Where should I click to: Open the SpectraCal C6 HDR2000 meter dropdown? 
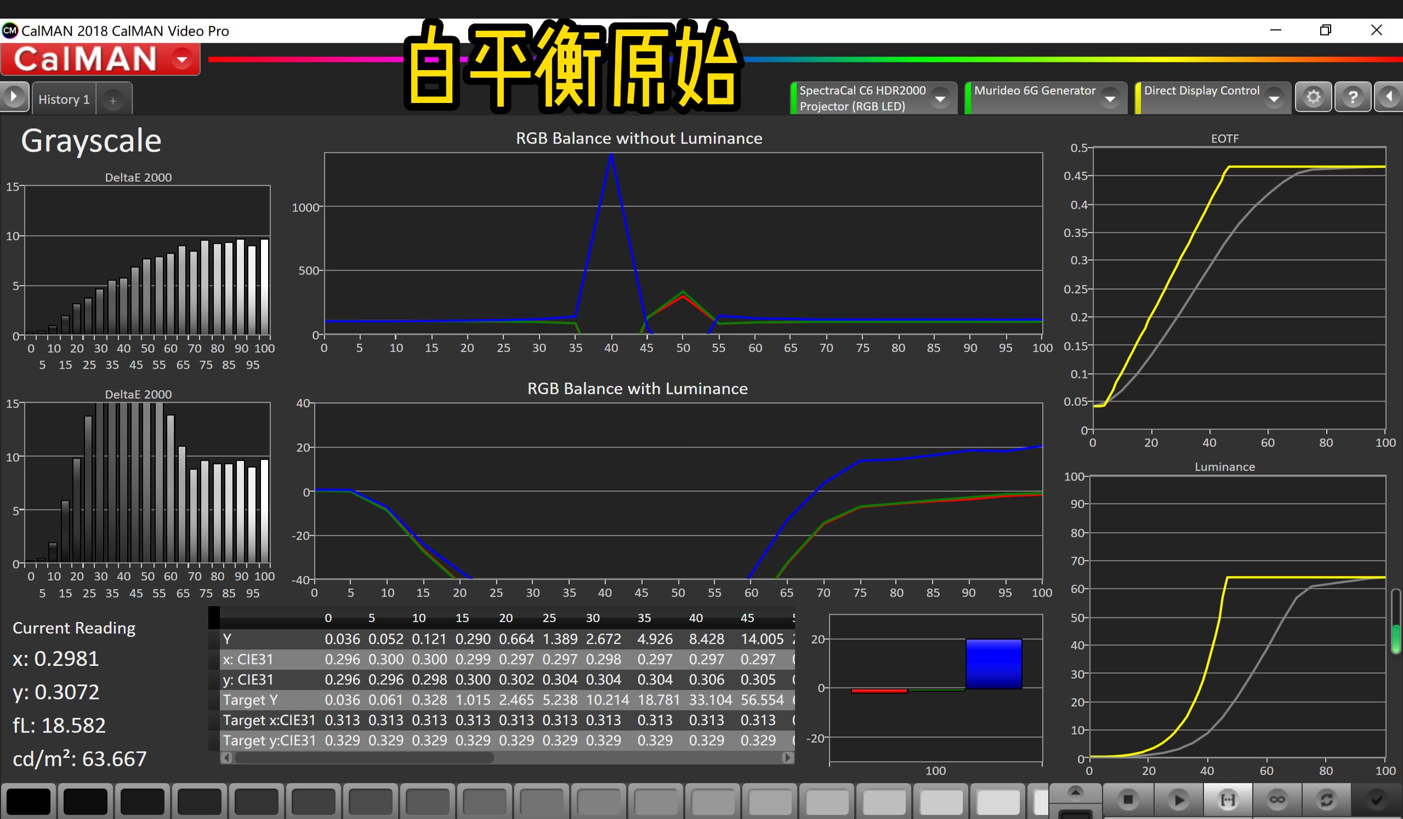coord(941,98)
